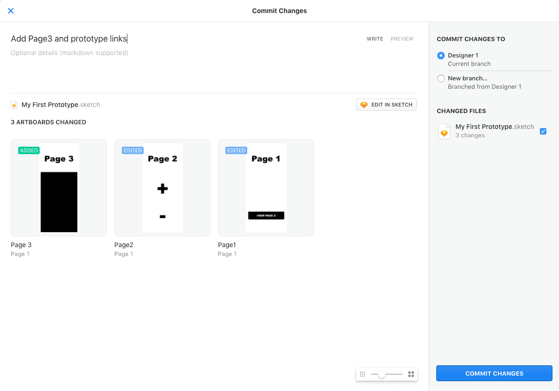Click the Sketch icon beside My First Prototype header

(14, 104)
